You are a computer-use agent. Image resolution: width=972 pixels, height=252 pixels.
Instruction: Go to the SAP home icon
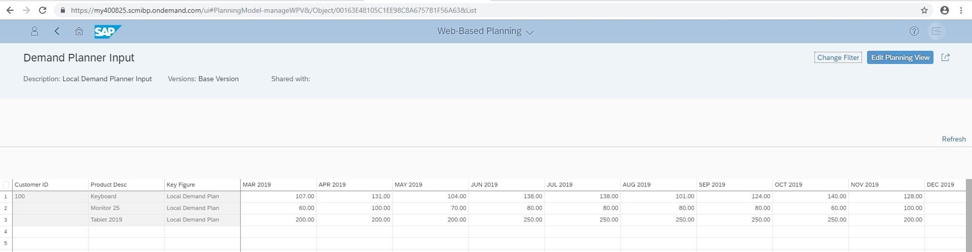79,31
